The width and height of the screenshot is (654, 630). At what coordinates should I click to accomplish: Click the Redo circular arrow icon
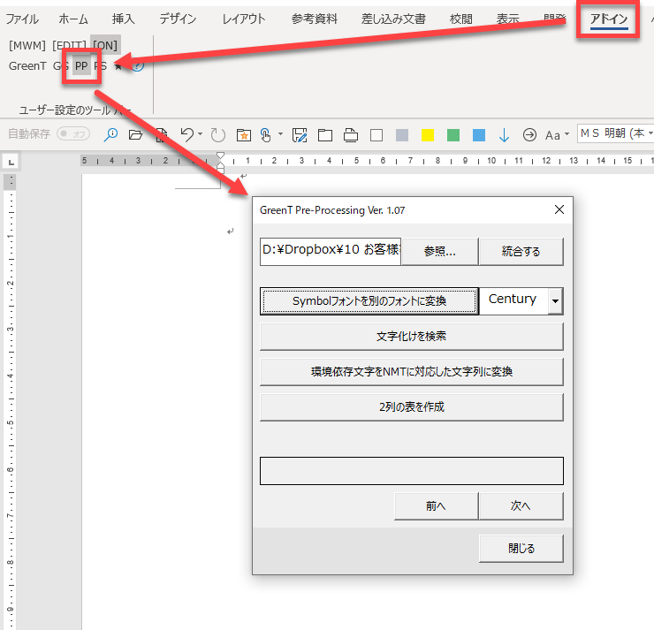[x=217, y=135]
